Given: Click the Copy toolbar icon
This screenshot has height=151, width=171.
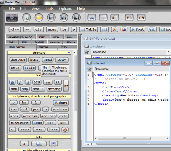Looking at the screenshot, I should tap(103, 18).
